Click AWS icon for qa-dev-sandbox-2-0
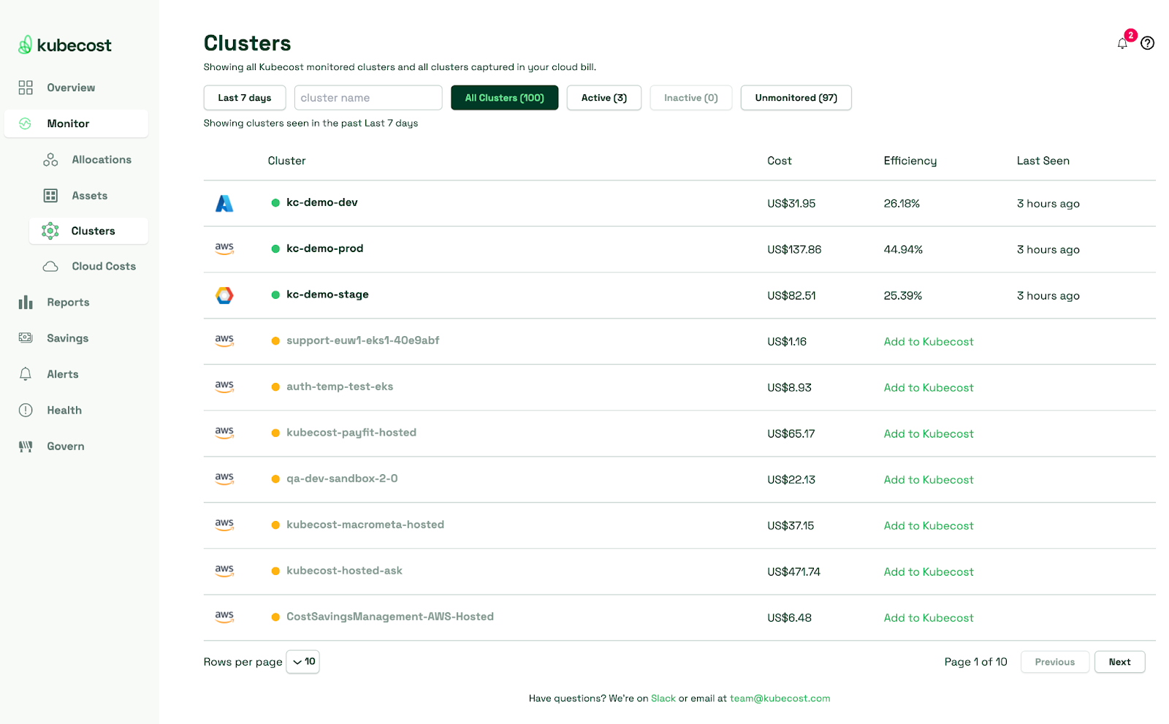This screenshot has width=1169, height=724. tap(224, 479)
